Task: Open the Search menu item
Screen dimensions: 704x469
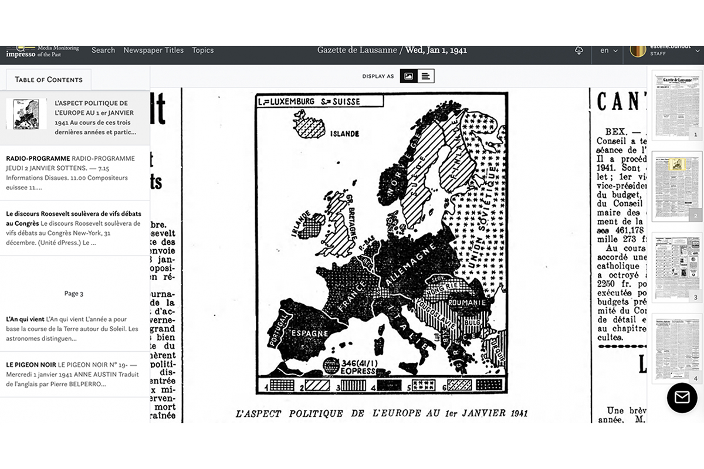Action: (x=103, y=50)
